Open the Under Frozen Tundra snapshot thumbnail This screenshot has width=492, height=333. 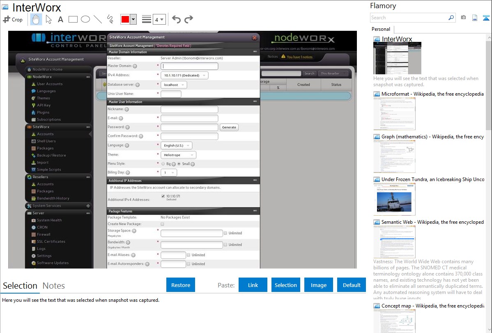394,199
